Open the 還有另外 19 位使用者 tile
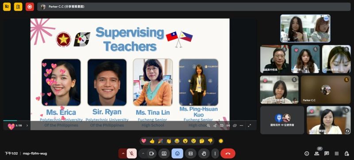This screenshot has width=354, height=160. [282, 120]
